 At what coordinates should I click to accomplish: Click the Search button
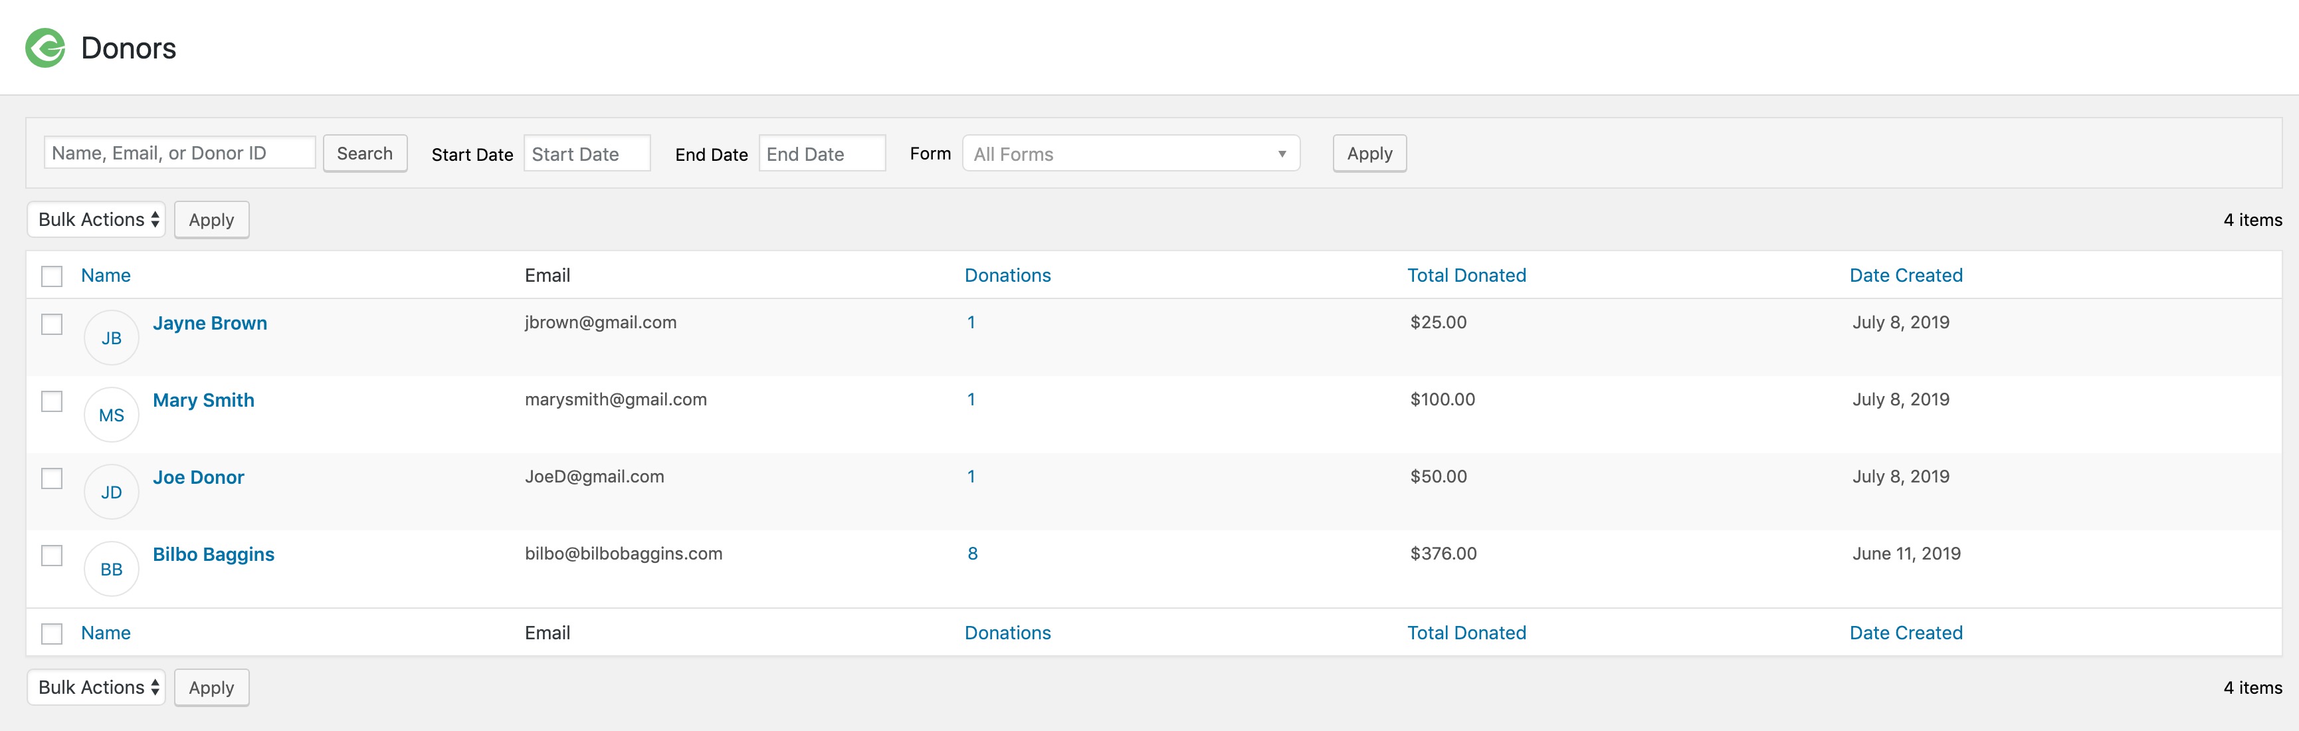click(364, 154)
